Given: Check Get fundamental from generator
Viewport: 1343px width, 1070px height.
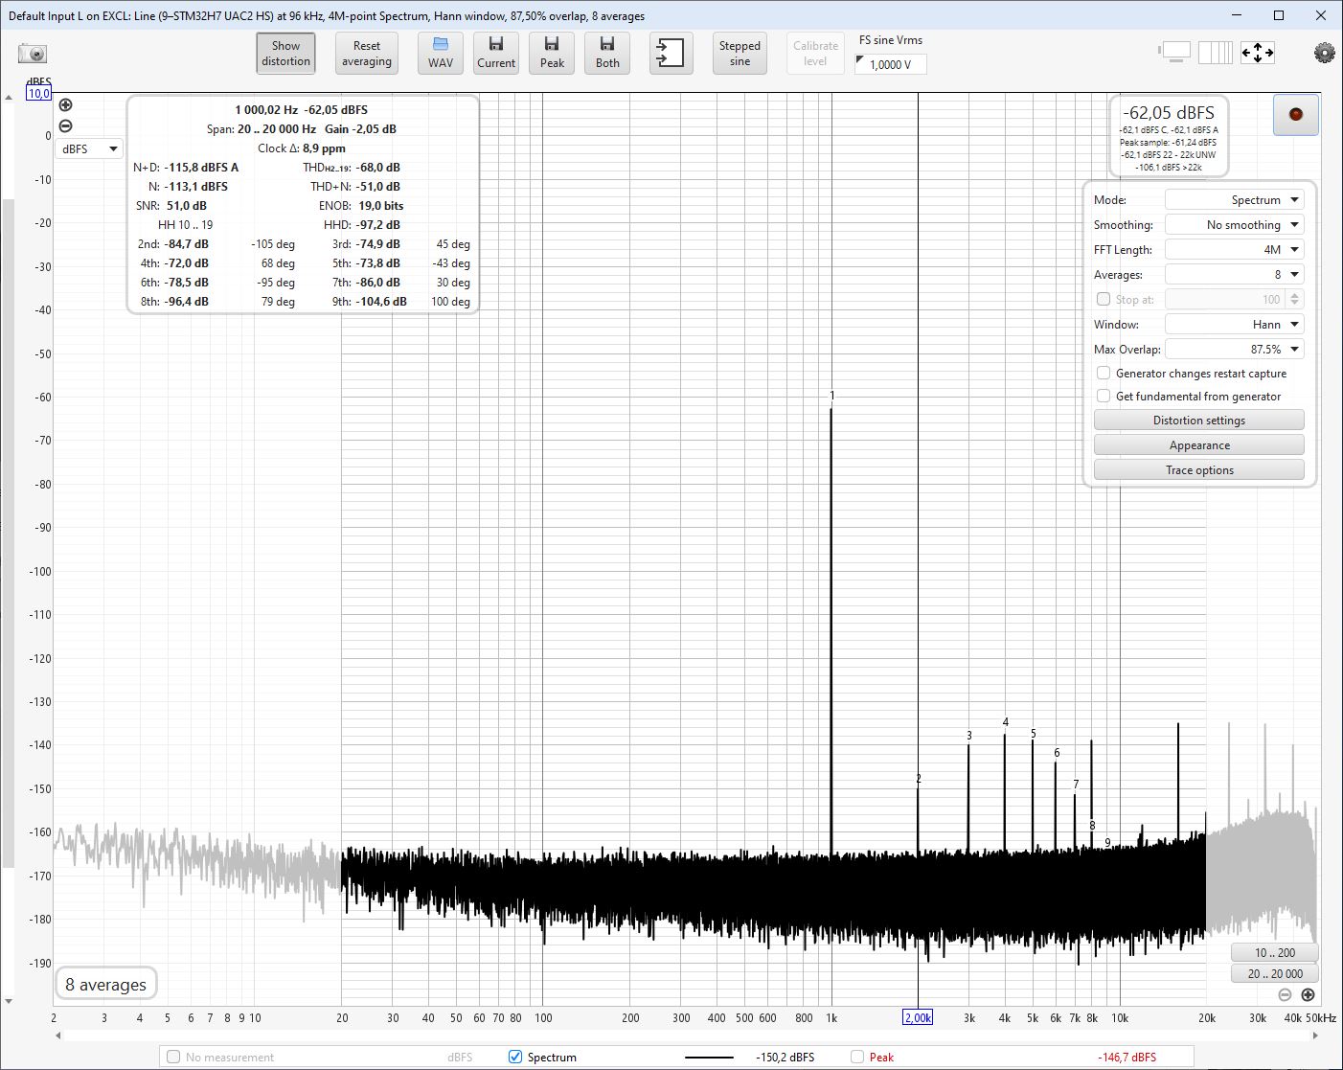Looking at the screenshot, I should pos(1104,397).
